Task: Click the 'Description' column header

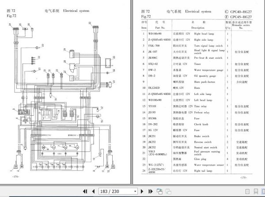Action: [198, 28]
